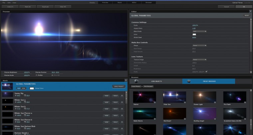Expand the Texture Image dropdown
Image resolution: width=253 pixels, height=135 pixels.
[199, 60]
